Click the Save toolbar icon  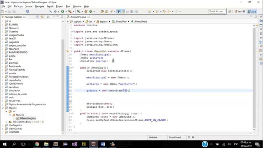[10, 12]
